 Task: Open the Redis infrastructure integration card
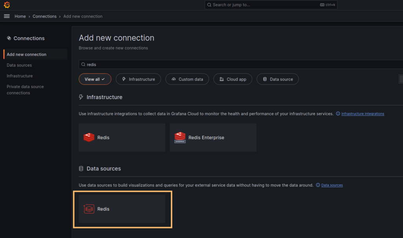coord(122,138)
